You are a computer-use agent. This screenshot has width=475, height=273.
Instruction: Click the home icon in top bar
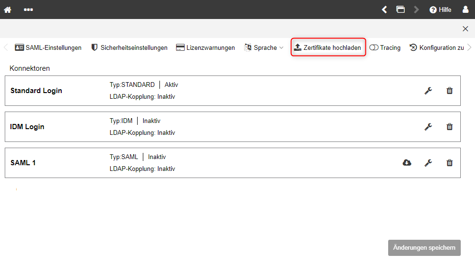[8, 9]
